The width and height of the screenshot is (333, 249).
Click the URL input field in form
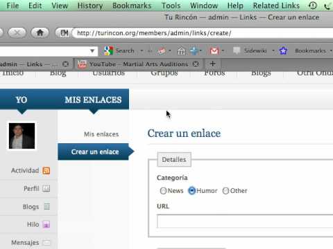pos(245,221)
